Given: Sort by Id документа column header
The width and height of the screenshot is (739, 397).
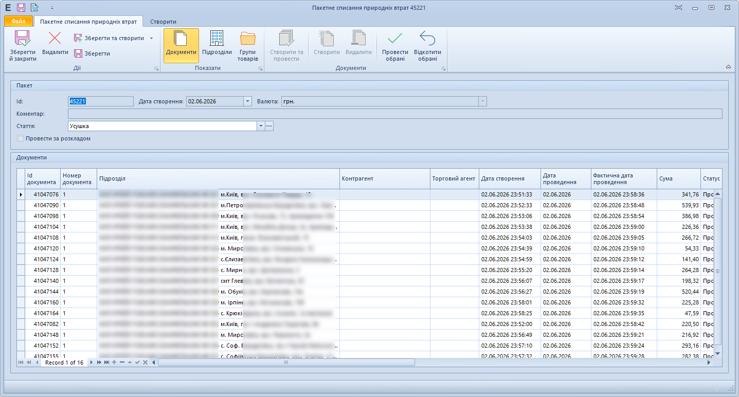Looking at the screenshot, I should click(43, 178).
